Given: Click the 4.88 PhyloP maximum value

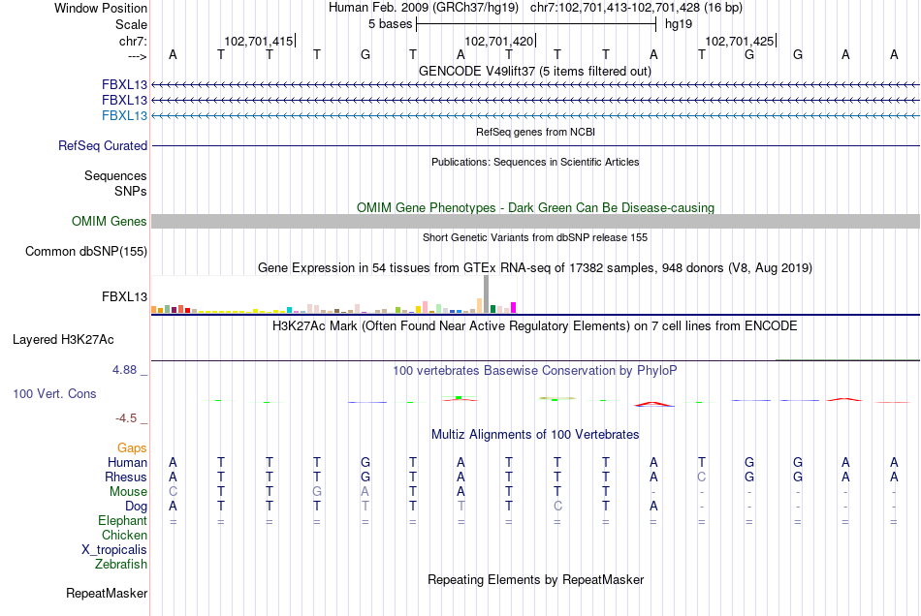Looking at the screenshot, I should click(124, 370).
